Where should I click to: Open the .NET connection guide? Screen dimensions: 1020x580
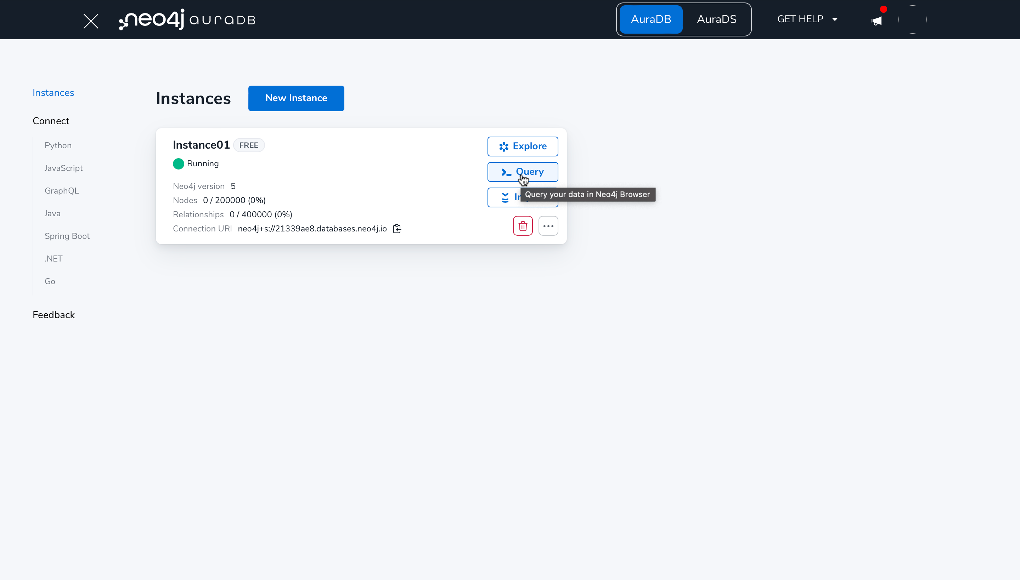pos(53,259)
